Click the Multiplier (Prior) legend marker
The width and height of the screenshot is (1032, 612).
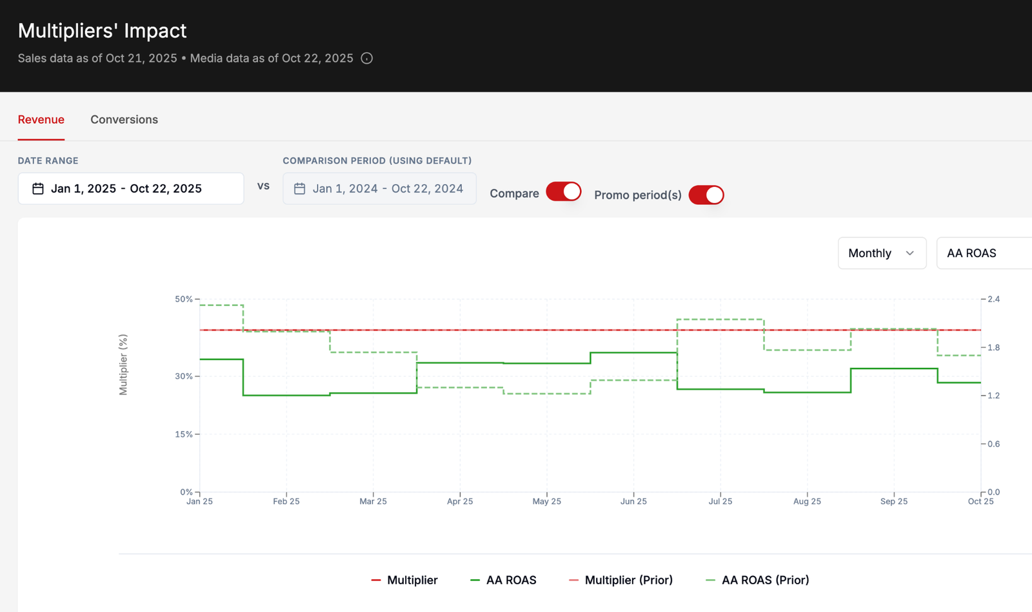tap(573, 580)
